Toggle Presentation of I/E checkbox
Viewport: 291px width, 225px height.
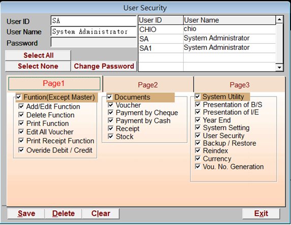coord(198,112)
